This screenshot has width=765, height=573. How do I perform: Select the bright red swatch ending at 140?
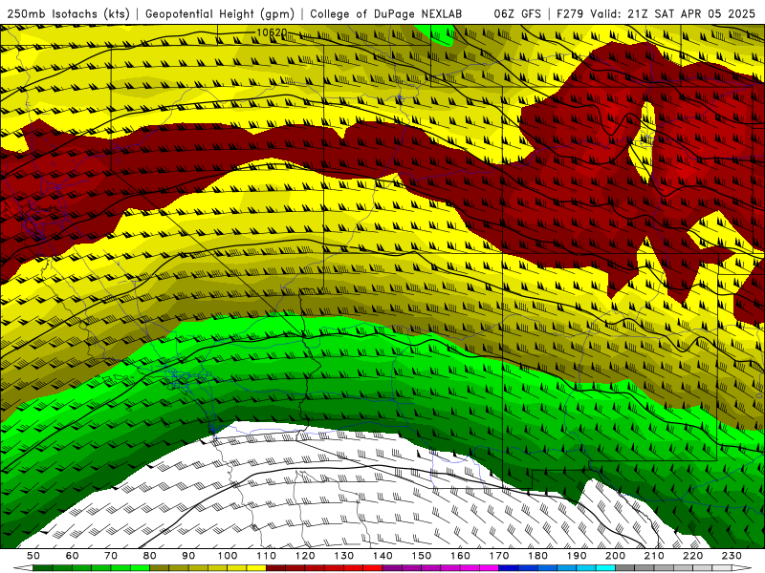click(373, 568)
